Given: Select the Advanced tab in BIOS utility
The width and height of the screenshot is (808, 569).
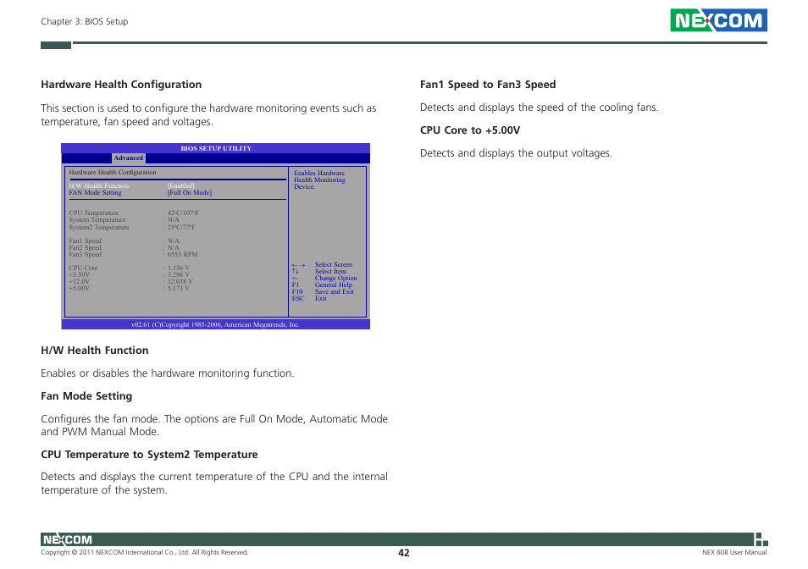Looking at the screenshot, I should click(128, 158).
